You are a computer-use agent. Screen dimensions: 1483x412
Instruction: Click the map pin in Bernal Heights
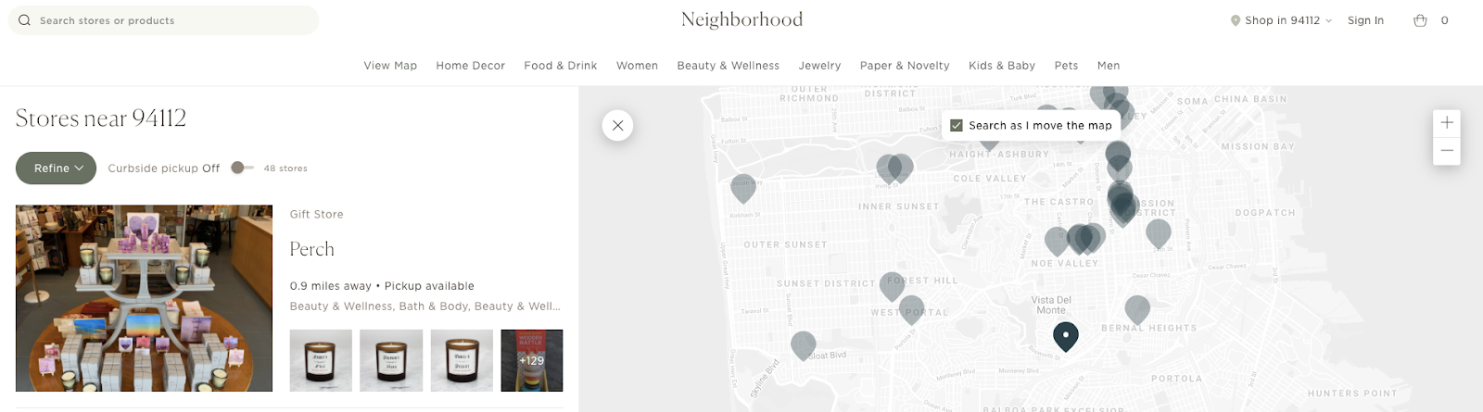pyautogui.click(x=1137, y=308)
